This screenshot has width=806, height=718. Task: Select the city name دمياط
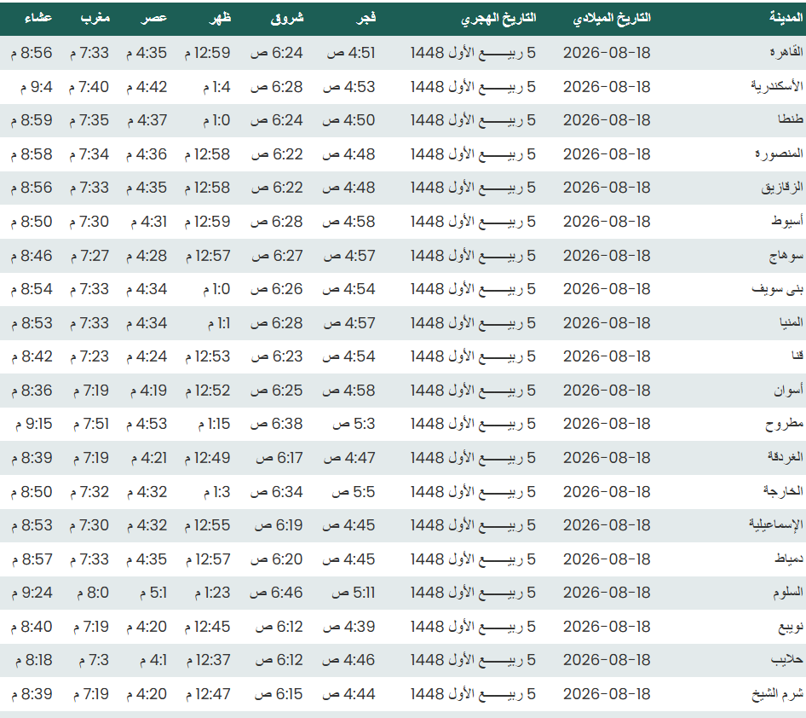[x=788, y=559]
